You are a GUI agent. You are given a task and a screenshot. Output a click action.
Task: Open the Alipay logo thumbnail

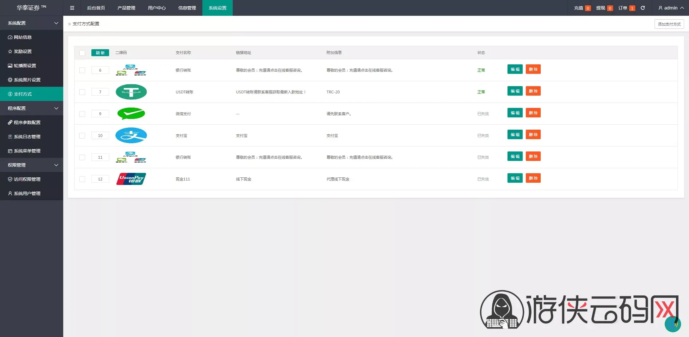coord(131,135)
